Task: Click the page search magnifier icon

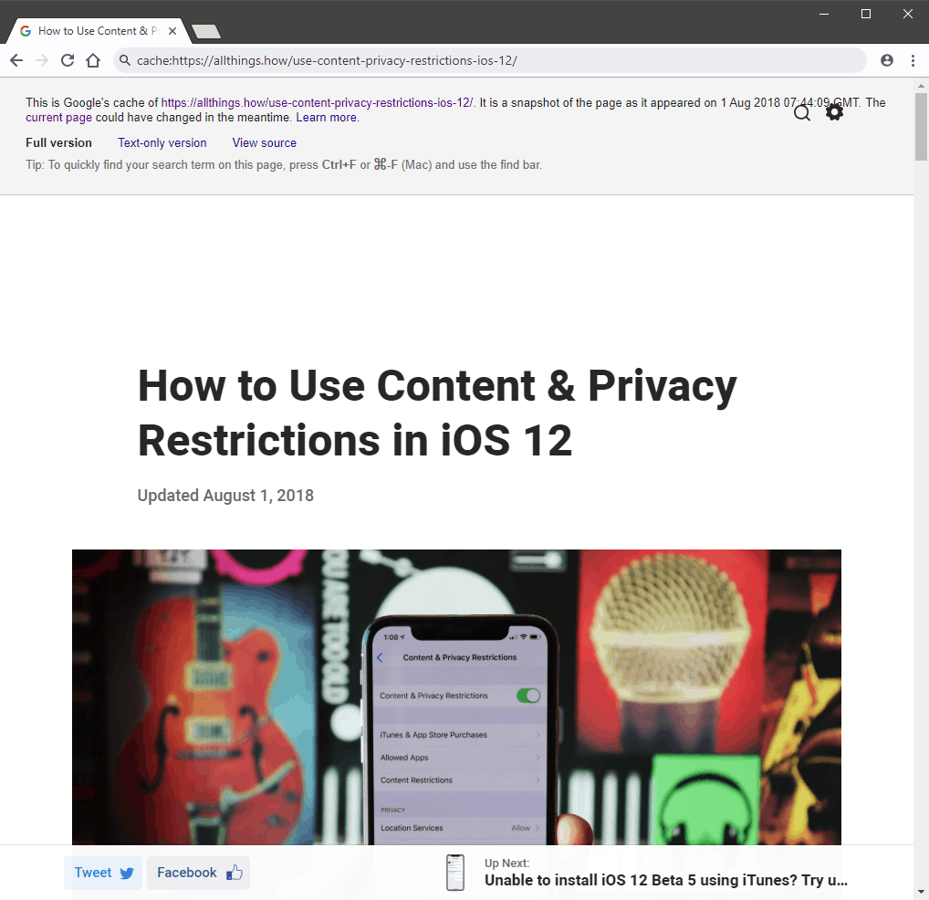Action: tap(801, 112)
